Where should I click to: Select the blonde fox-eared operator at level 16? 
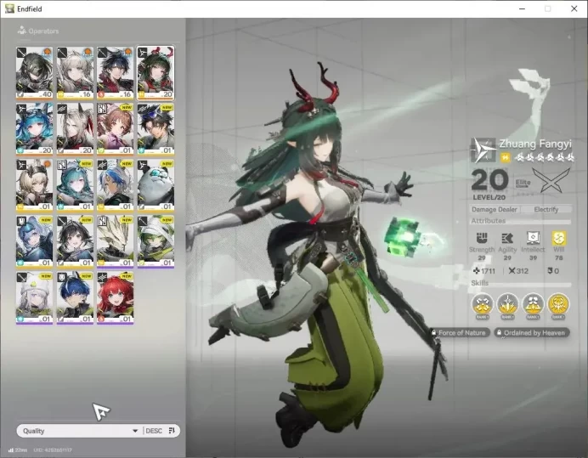[x=75, y=73]
